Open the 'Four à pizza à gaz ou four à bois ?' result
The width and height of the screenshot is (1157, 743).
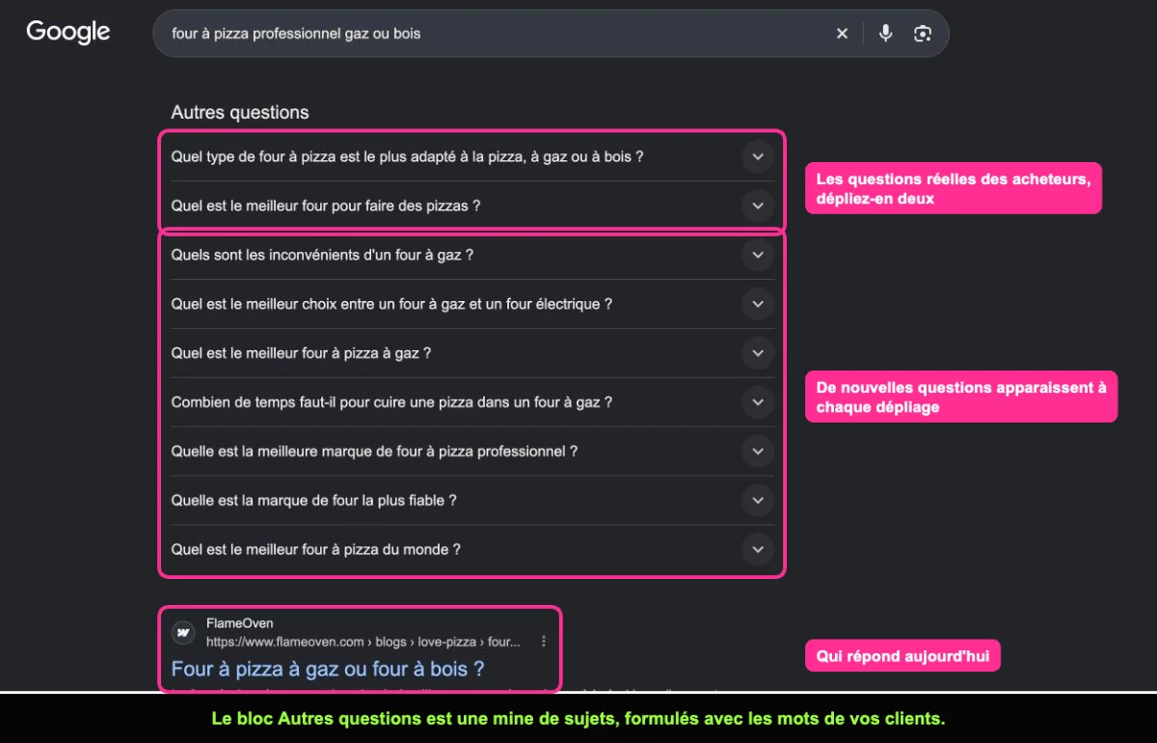(328, 669)
